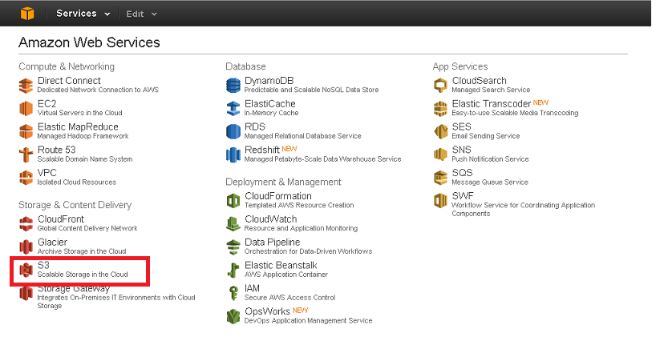Click the Storage Gateway icon
Screen dimensions: 656x341
click(26, 293)
